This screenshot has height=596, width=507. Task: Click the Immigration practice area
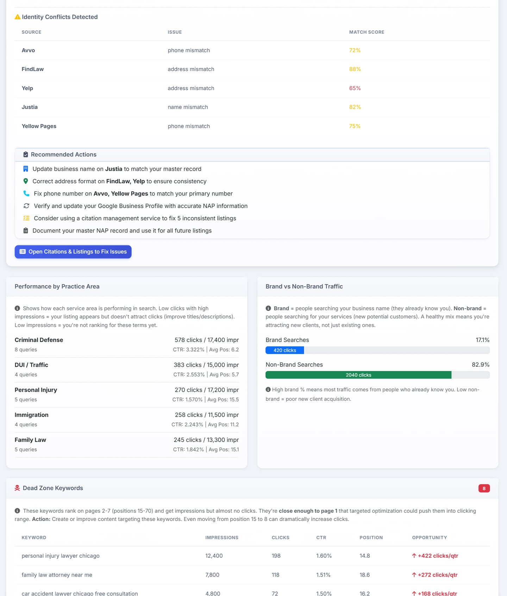32,415
